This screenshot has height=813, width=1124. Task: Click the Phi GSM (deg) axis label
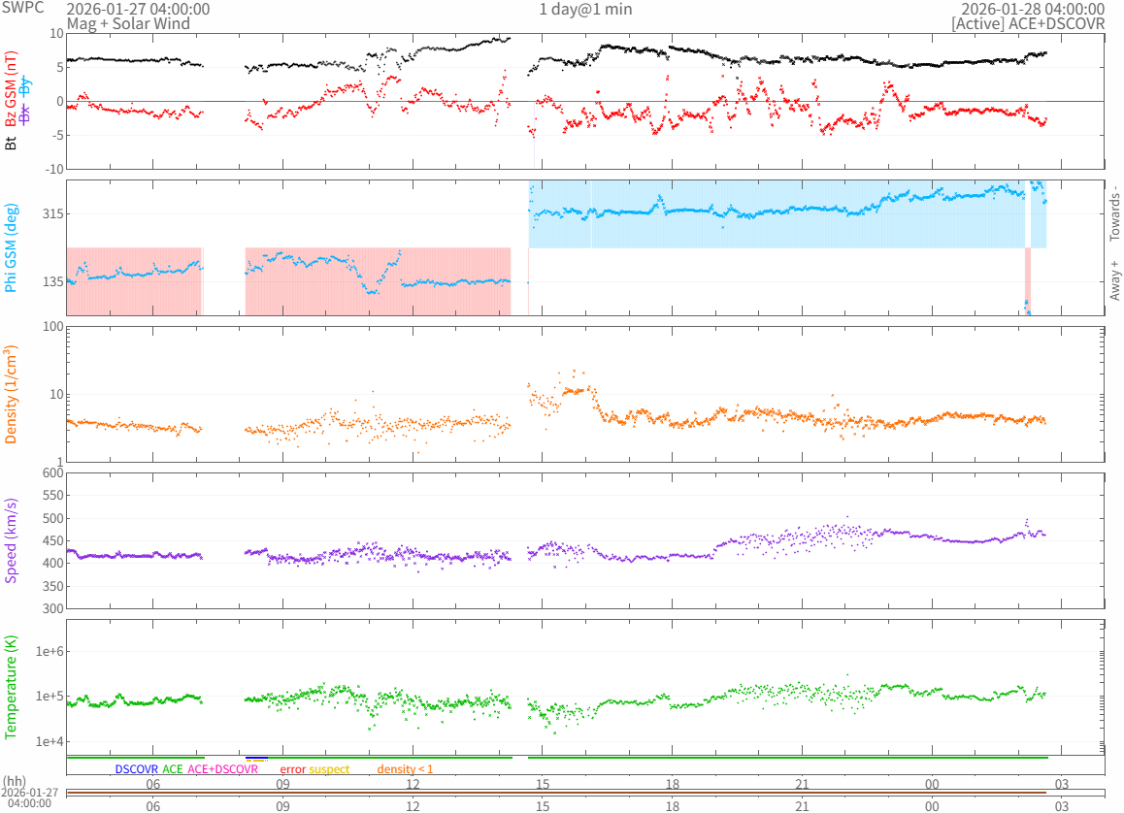[x=12, y=247]
